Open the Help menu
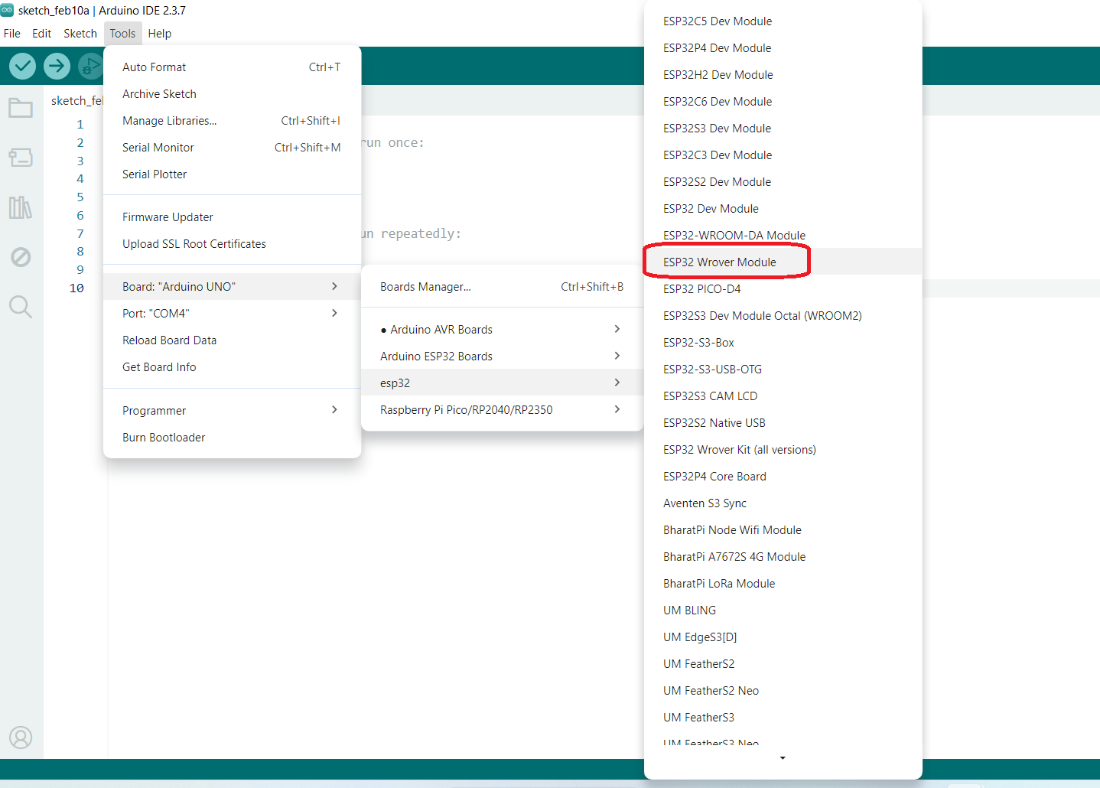Viewport: 1100px width, 788px height. (x=160, y=34)
